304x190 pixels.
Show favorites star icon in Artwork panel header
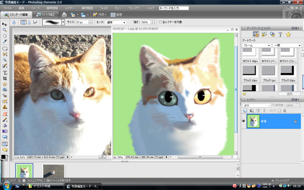[x=288, y=35]
